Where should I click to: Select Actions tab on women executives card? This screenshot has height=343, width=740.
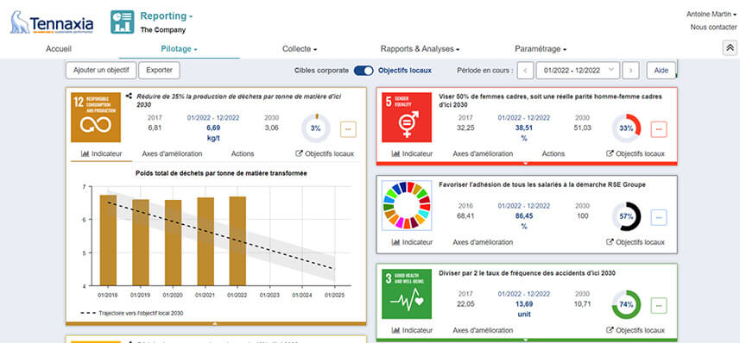point(553,153)
